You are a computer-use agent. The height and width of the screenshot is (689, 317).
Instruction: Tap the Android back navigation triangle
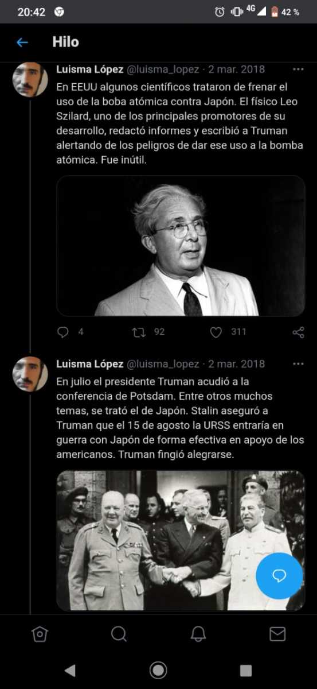[x=70, y=670]
